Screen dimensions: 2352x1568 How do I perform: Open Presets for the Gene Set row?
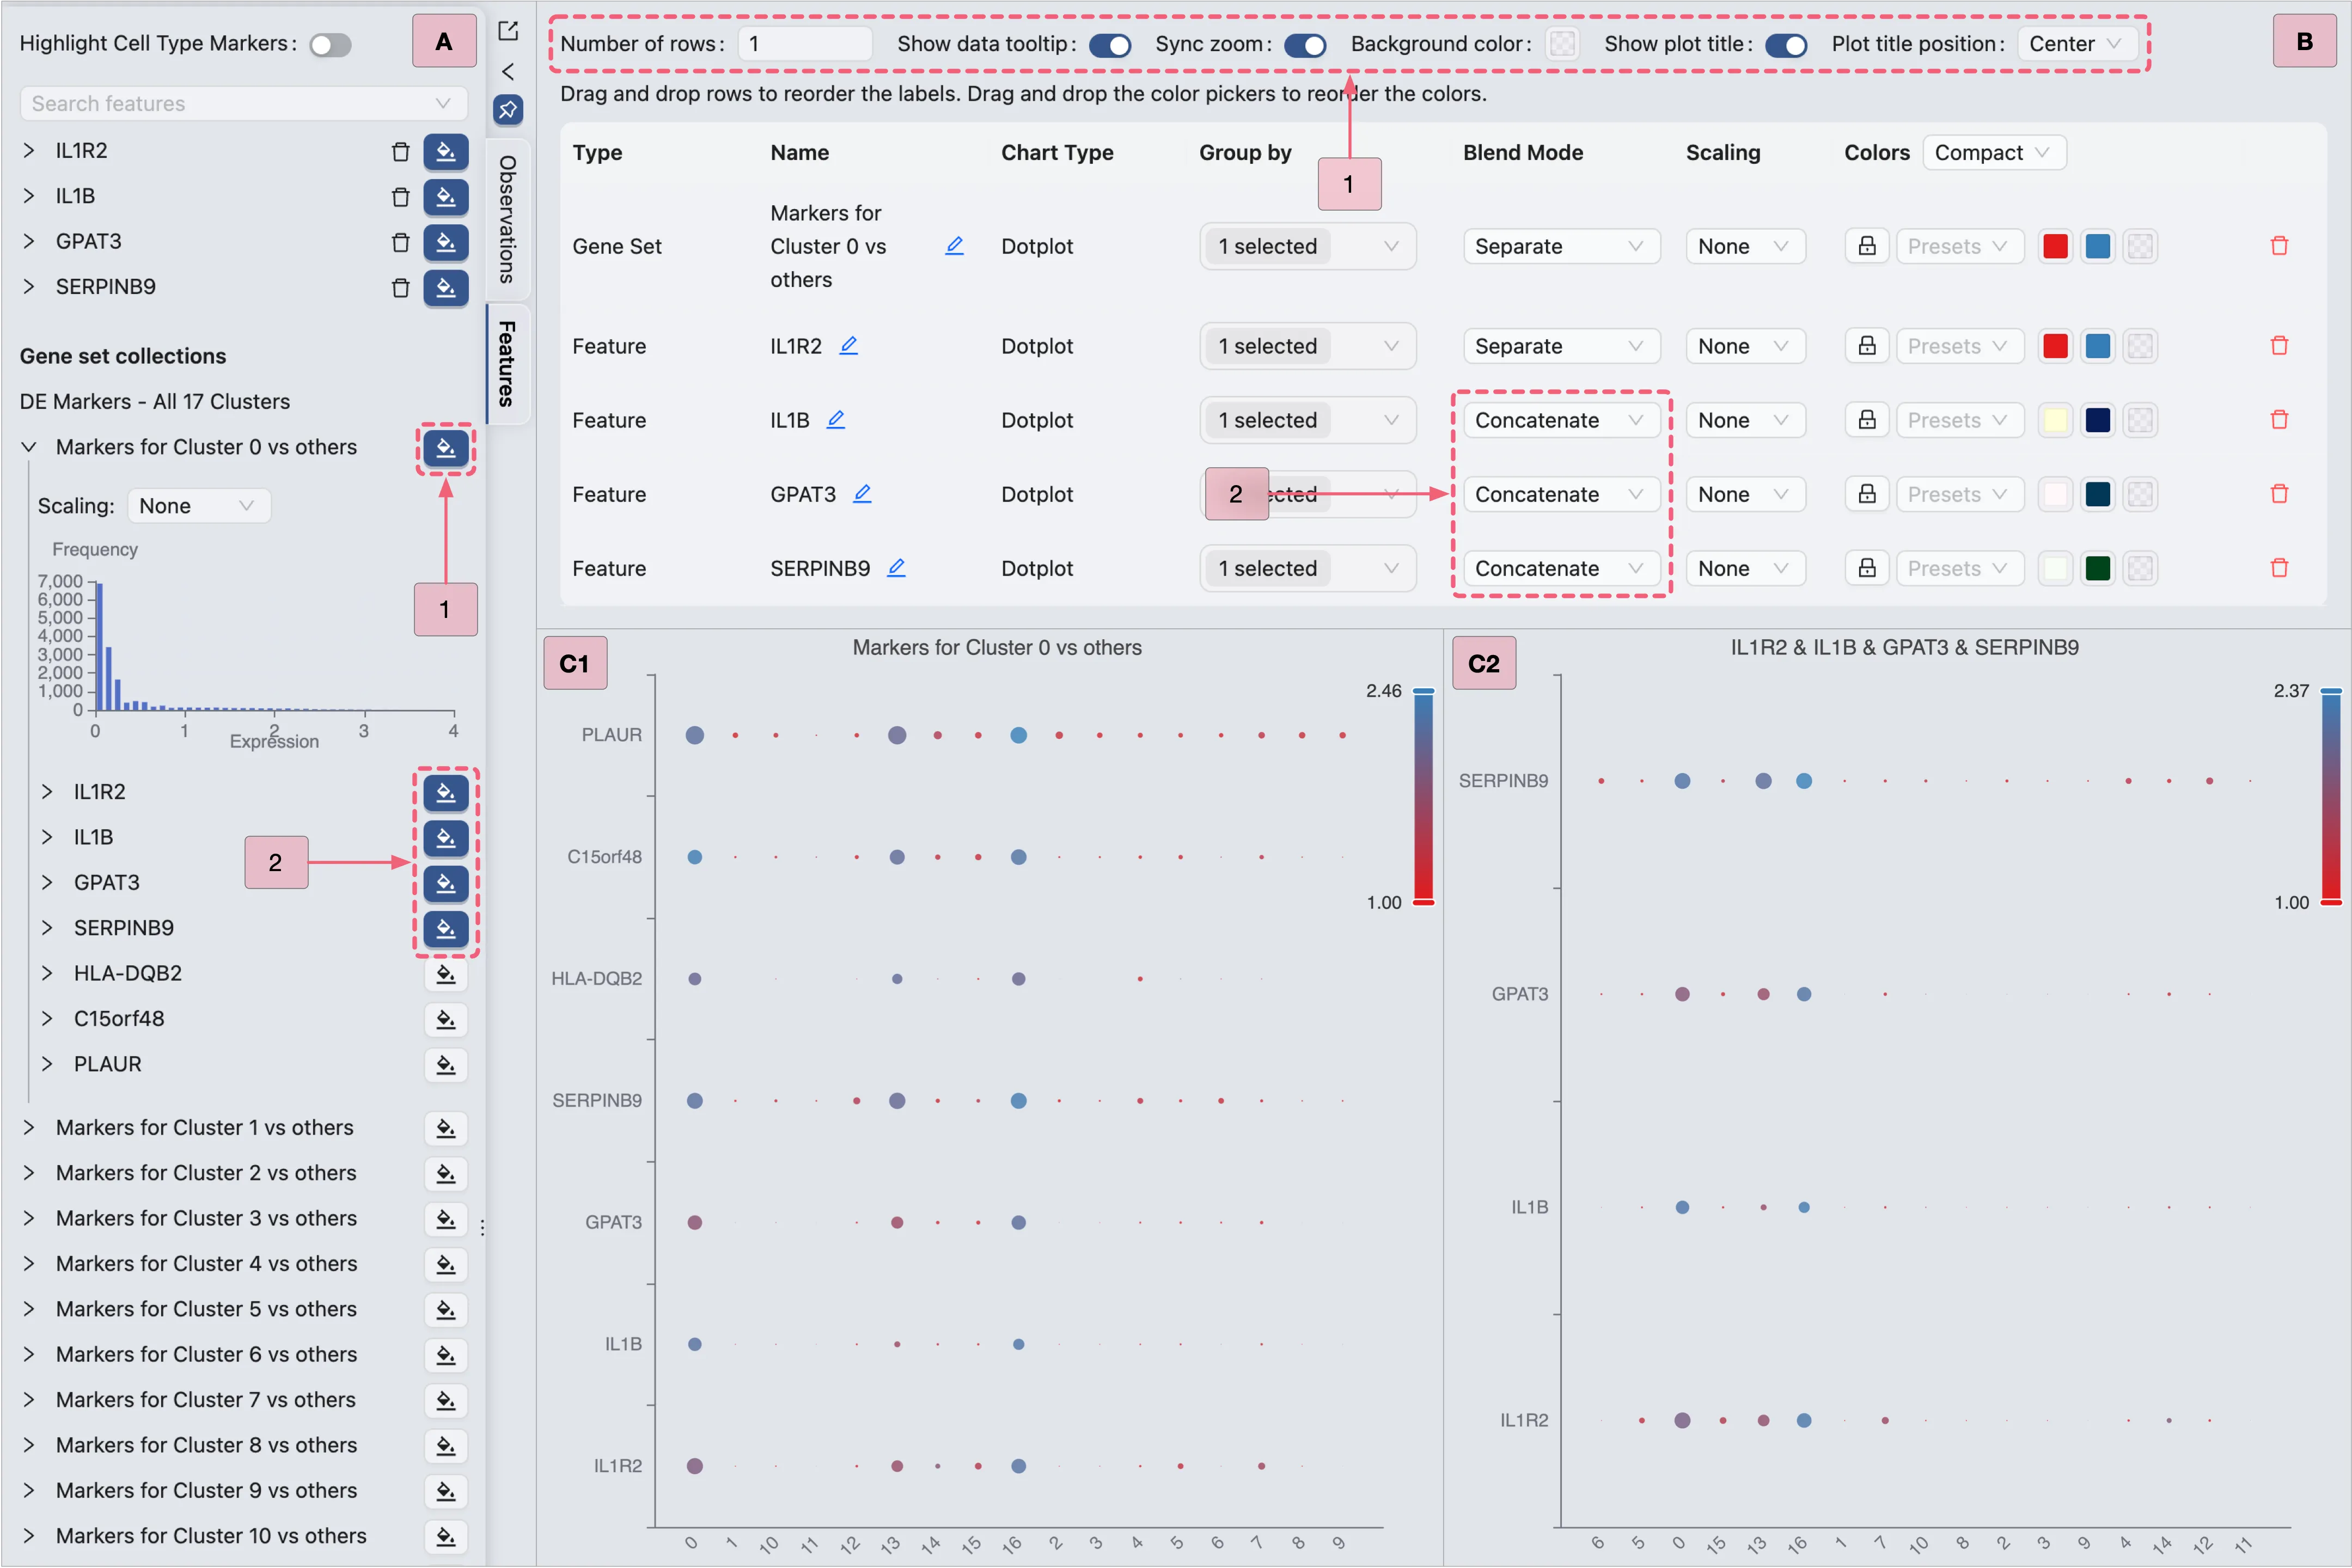1958,246
